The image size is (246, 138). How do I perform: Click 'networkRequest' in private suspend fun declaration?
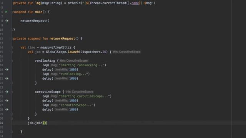point(62,38)
